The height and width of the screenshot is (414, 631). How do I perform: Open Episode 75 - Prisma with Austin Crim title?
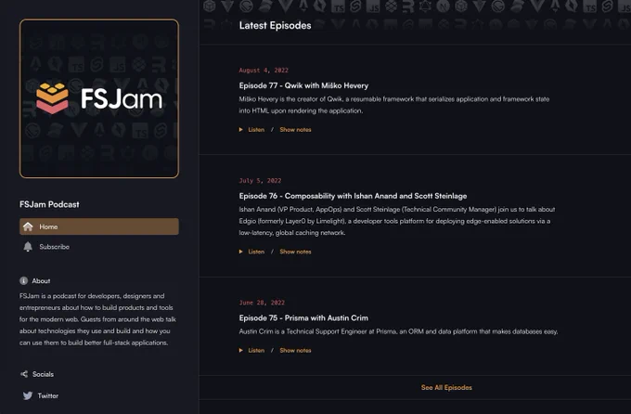coord(303,317)
